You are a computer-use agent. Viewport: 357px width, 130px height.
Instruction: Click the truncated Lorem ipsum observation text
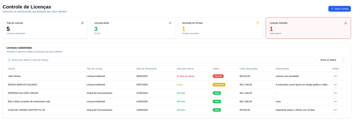coord(303,85)
